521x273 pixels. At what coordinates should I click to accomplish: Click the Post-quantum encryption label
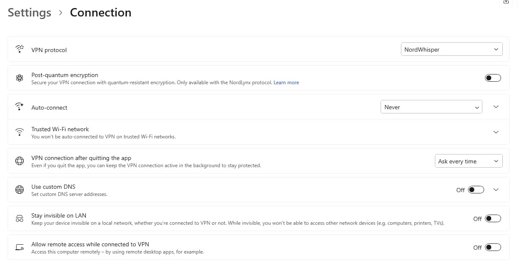click(65, 75)
